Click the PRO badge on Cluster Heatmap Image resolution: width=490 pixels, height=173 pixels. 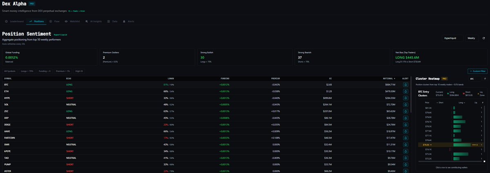tap(444, 78)
